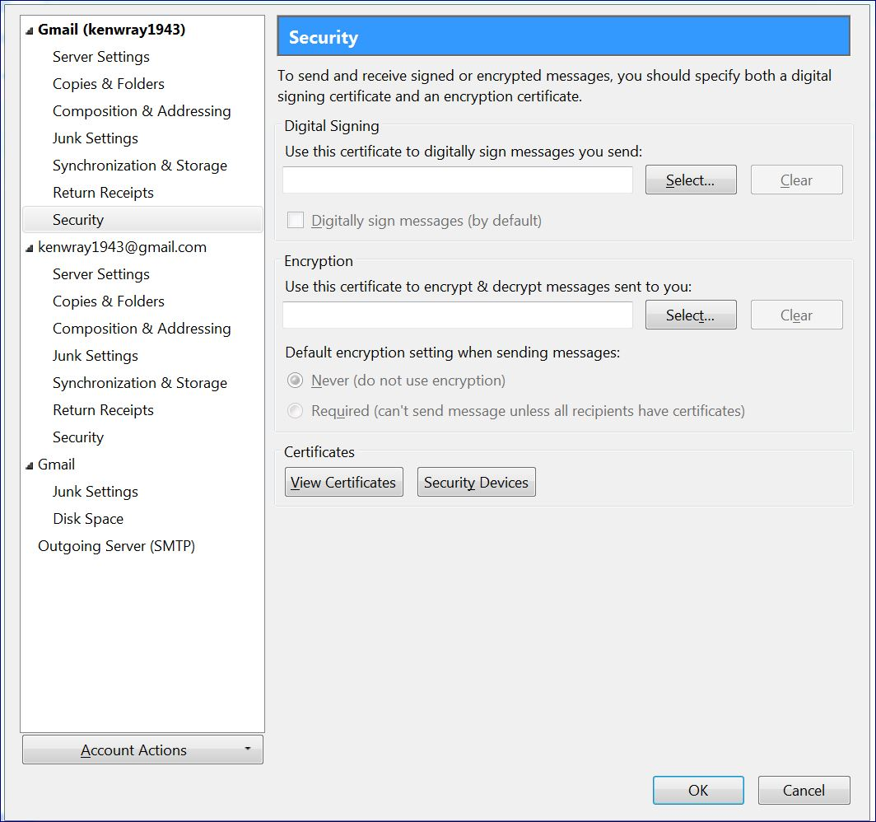Collapse the Gmail (kenwray1943) account tree
876x822 pixels.
(30, 30)
